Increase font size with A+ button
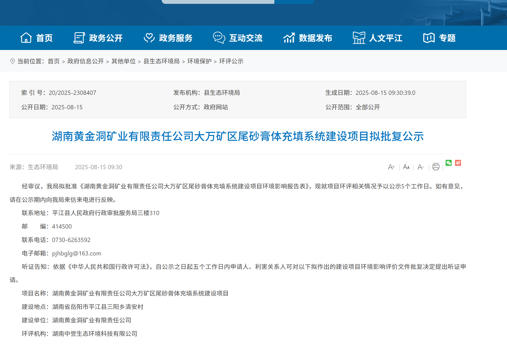Viewport: 507px width, 344px height. click(391, 167)
